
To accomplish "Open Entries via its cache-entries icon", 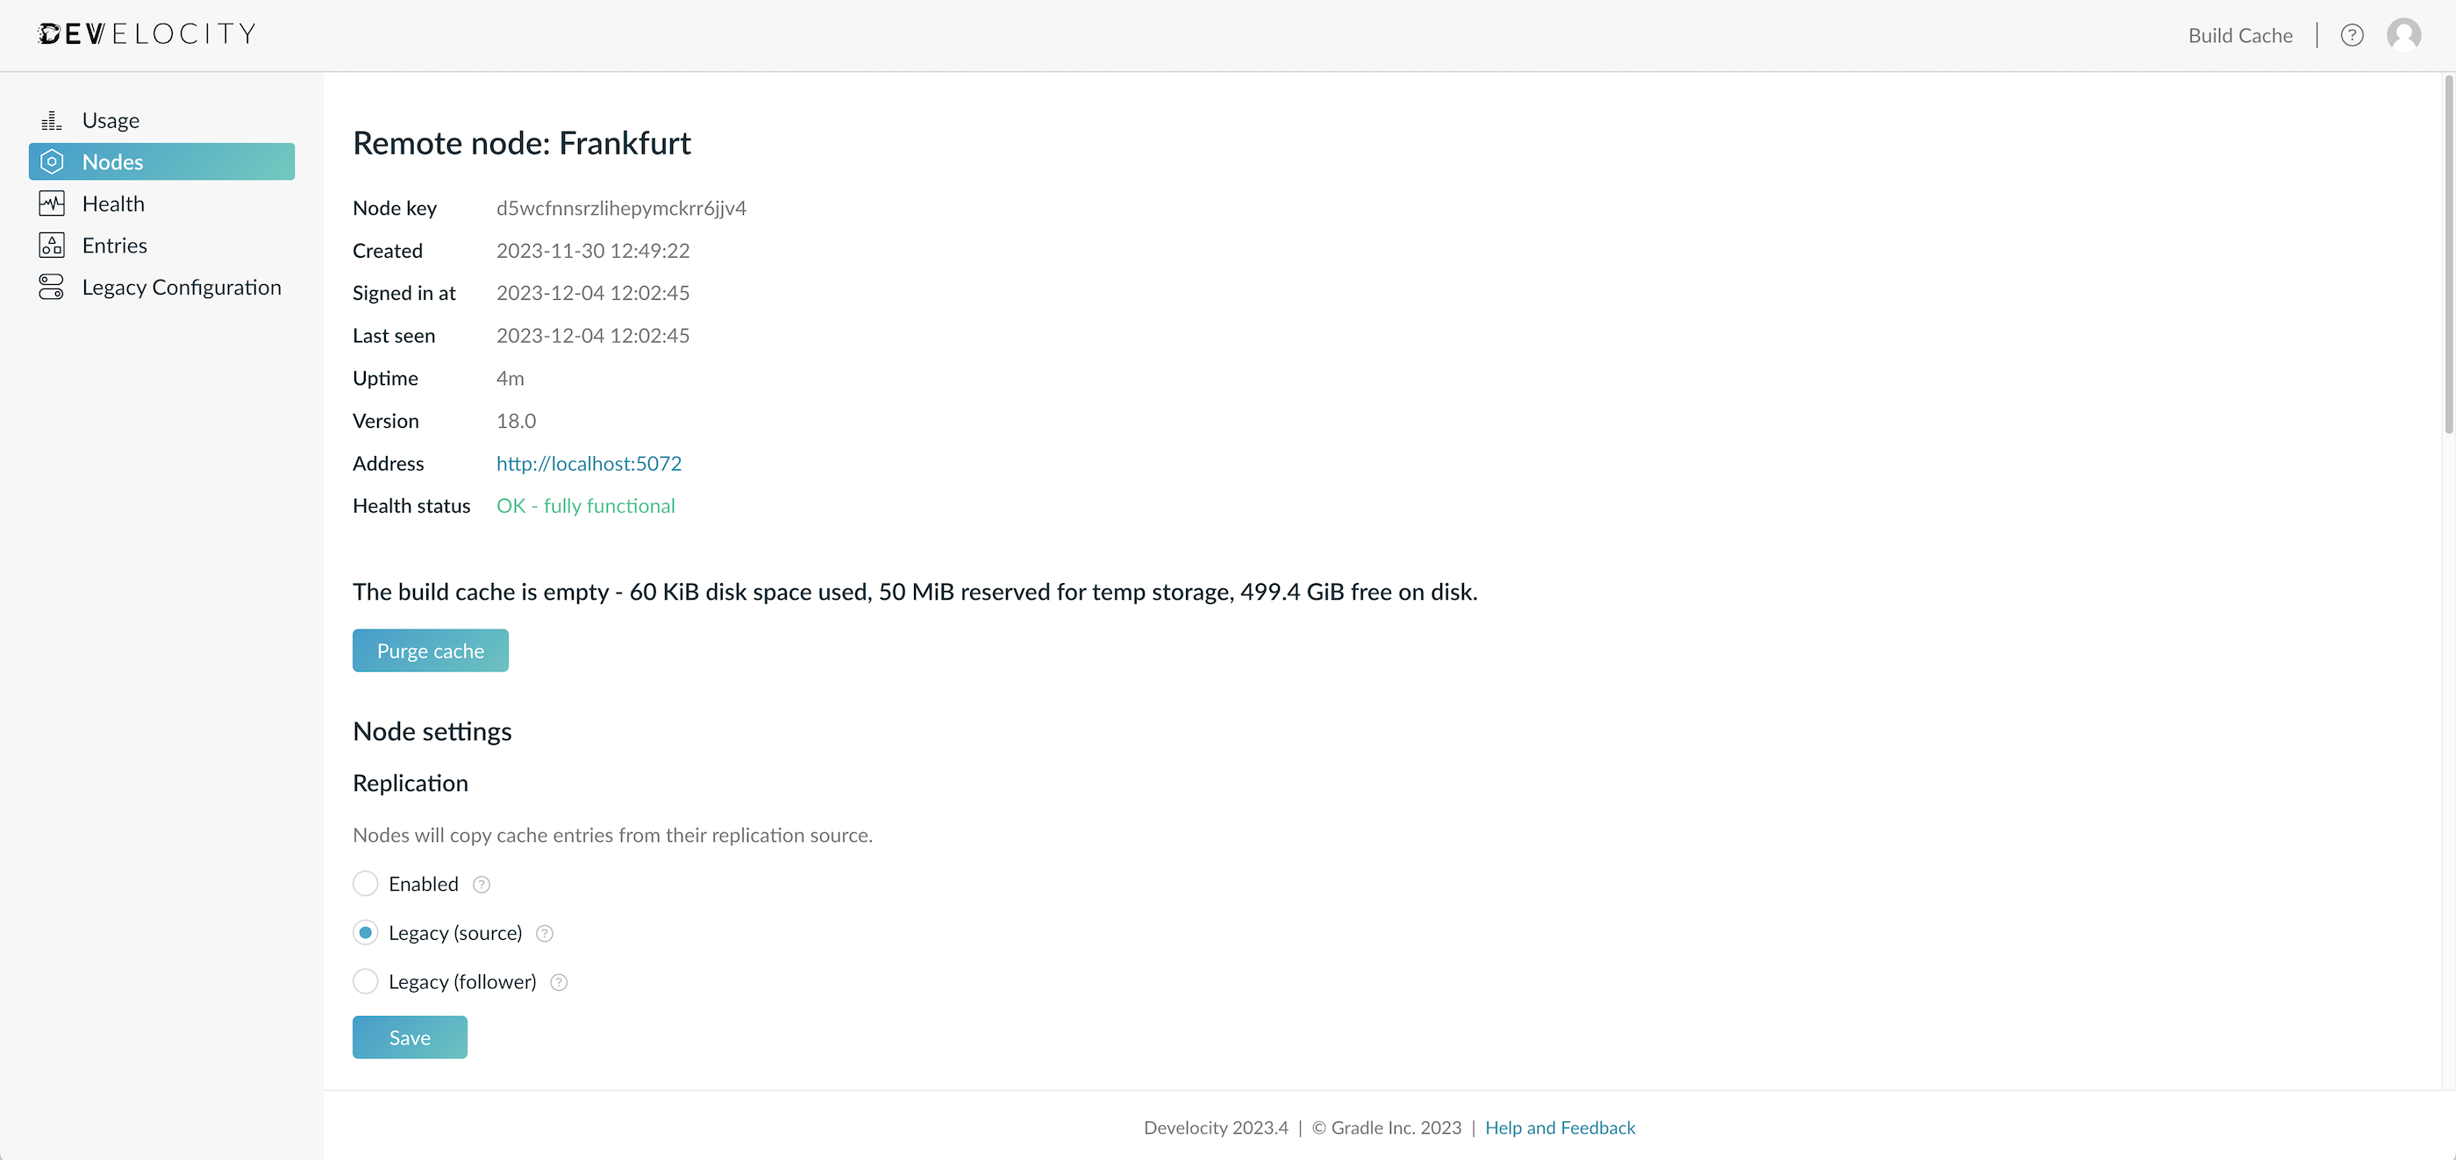I will coord(52,245).
